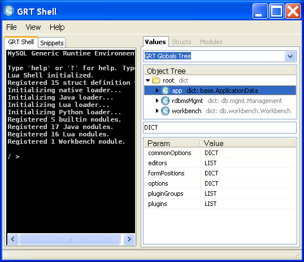Select the commonOptions param row

coord(220,153)
